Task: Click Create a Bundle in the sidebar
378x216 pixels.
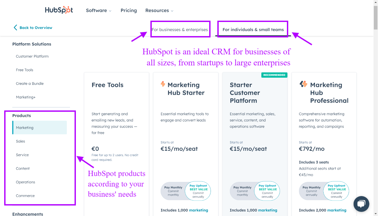Action: point(30,83)
